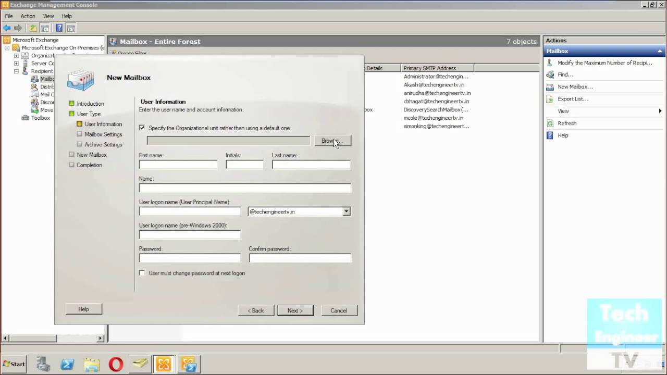Screen dimensions: 667x375
Task: Click the Forward arrow toolbar icon
Action: point(18,28)
